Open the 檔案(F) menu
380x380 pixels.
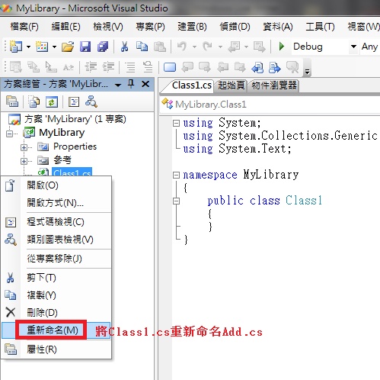(x=24, y=27)
